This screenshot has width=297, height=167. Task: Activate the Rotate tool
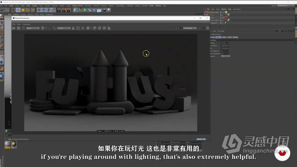click(28, 10)
